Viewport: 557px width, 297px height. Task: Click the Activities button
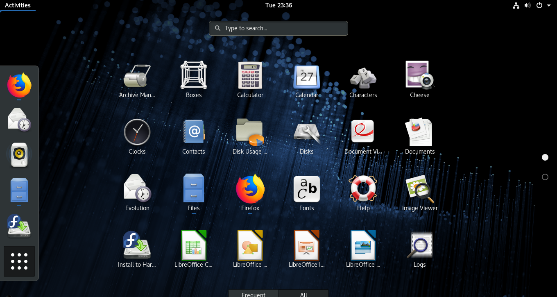pos(18,5)
